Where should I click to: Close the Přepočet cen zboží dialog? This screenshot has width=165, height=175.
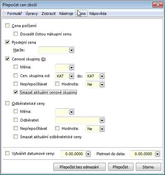[x=158, y=5]
